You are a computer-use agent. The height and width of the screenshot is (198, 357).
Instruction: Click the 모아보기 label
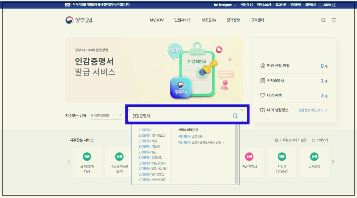(x=322, y=140)
